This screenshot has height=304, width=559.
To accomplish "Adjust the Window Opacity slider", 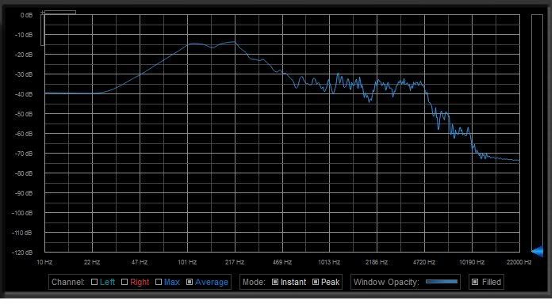I will [x=442, y=282].
